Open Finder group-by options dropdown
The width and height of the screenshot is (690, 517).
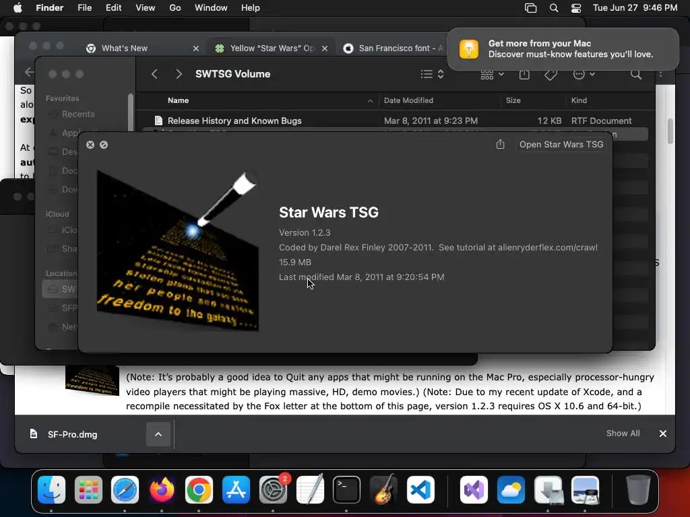(x=492, y=74)
